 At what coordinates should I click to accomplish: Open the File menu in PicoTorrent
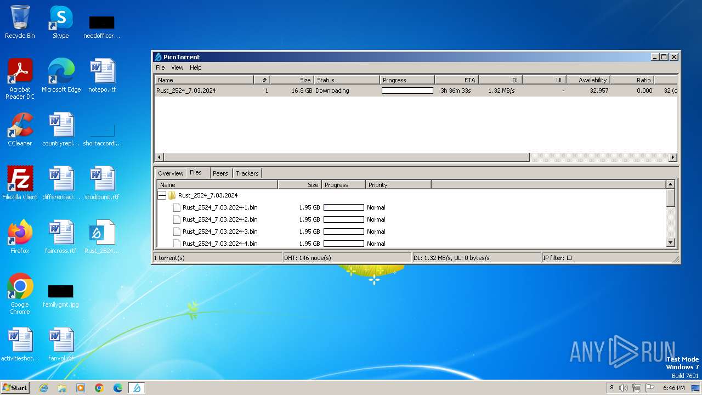(160, 67)
